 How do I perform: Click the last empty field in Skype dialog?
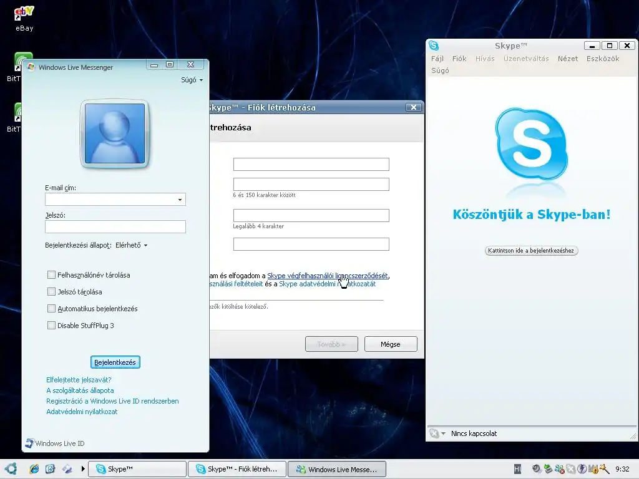tap(311, 244)
